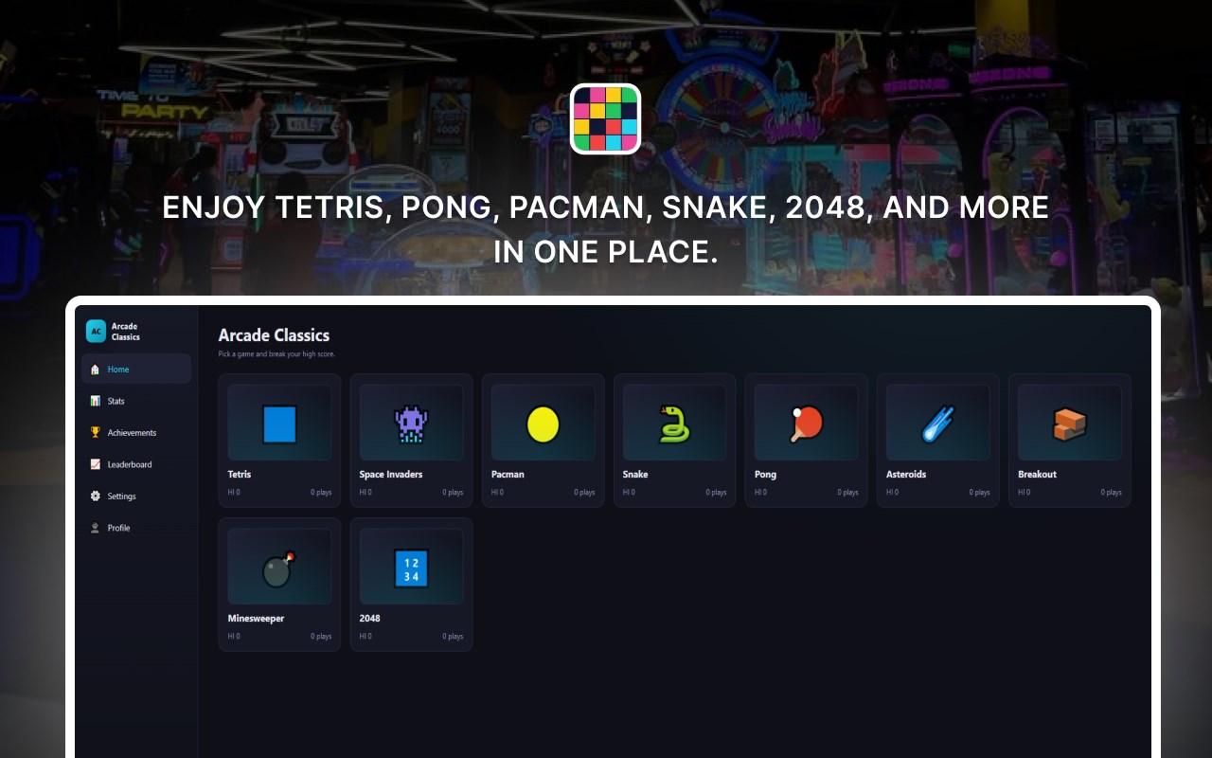Click the HI 0 score on Snake card
This screenshot has width=1212, height=758.
(x=629, y=493)
